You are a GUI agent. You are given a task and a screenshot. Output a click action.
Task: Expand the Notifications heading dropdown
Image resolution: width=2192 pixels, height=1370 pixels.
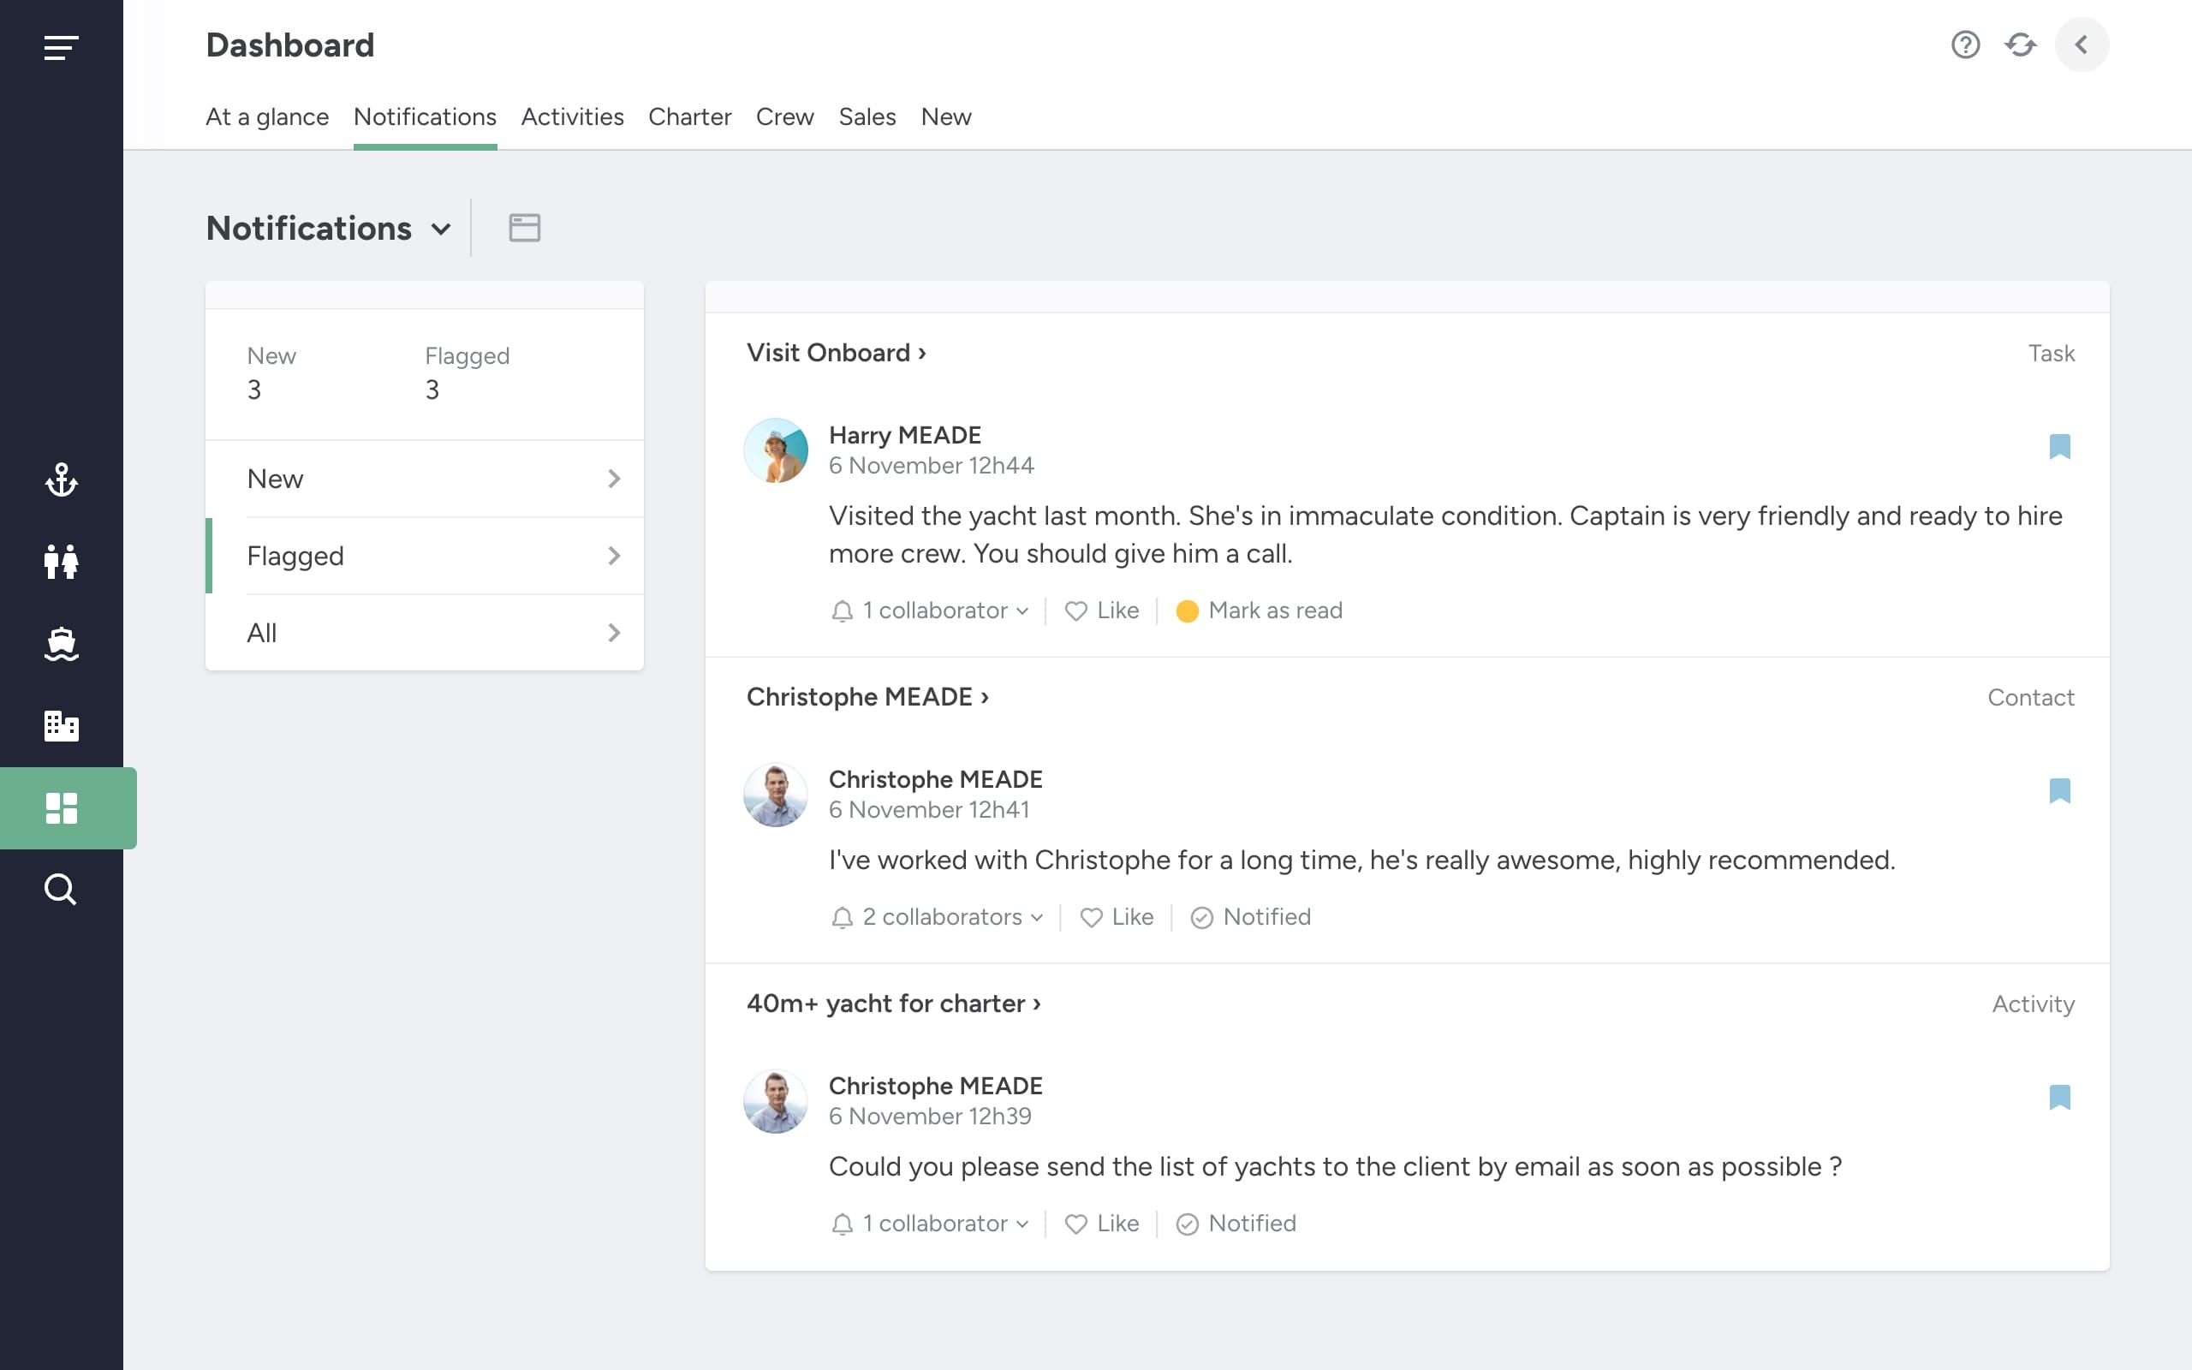point(441,229)
